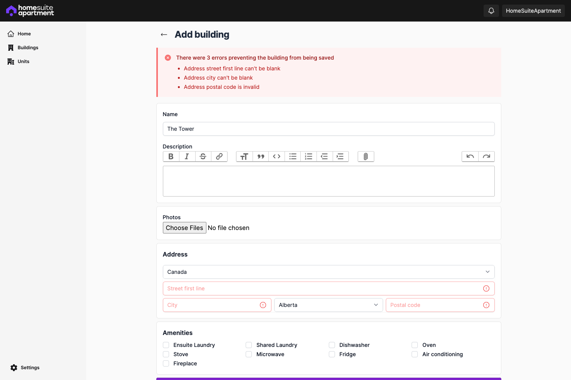
Task: Open the Units page from the sidebar
Action: coord(23,61)
